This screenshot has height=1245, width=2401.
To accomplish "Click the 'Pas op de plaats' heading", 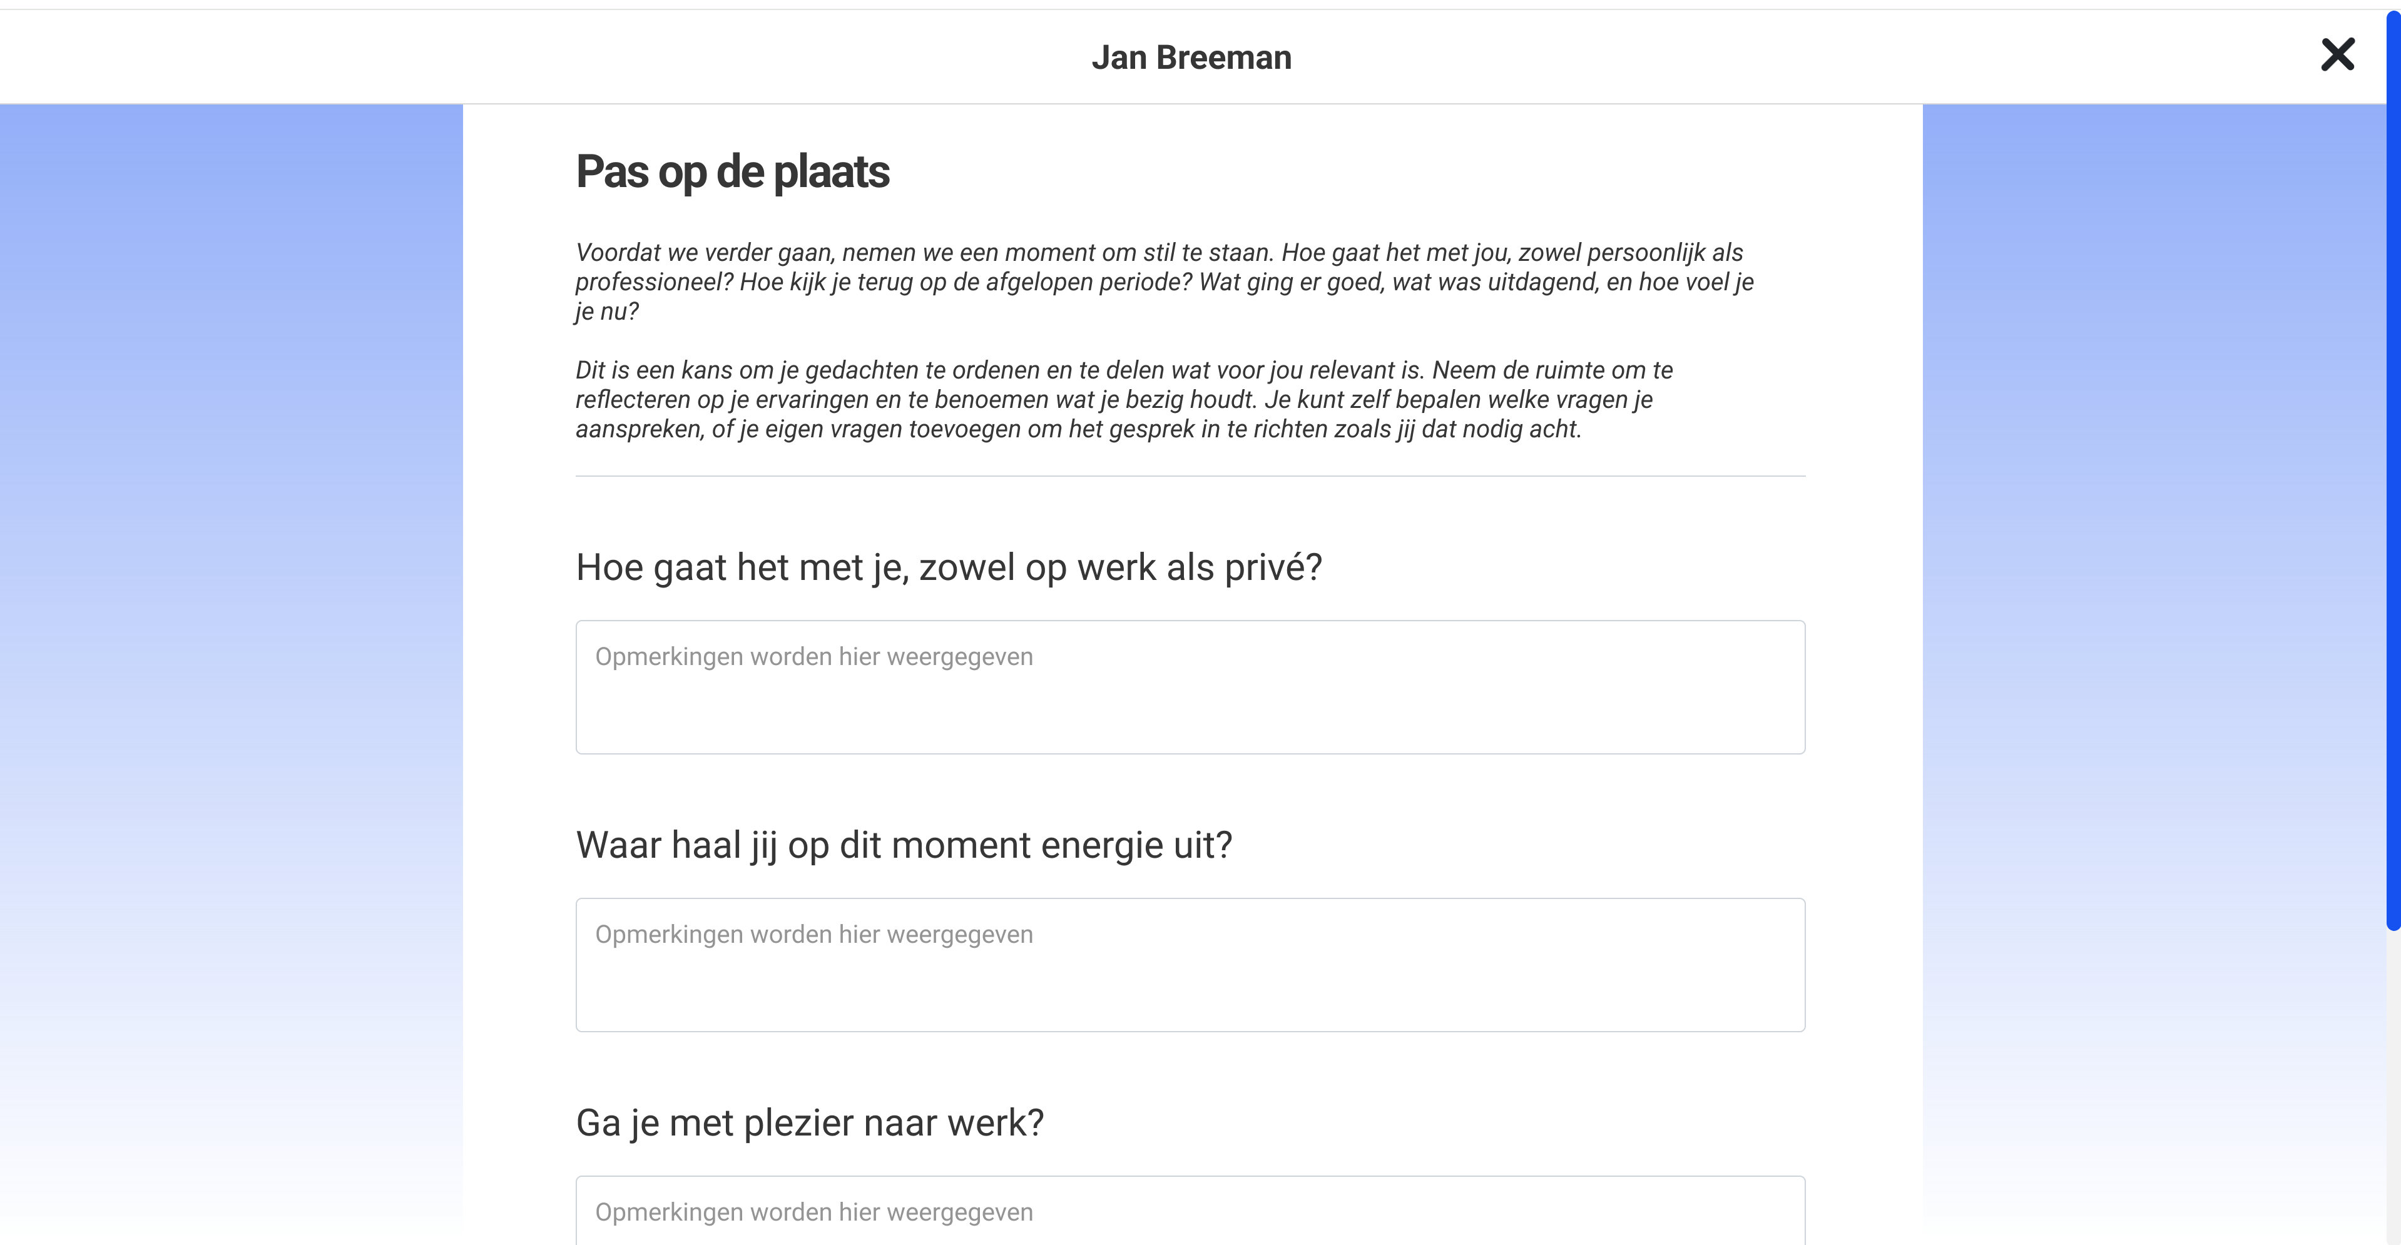I will pos(733,173).
